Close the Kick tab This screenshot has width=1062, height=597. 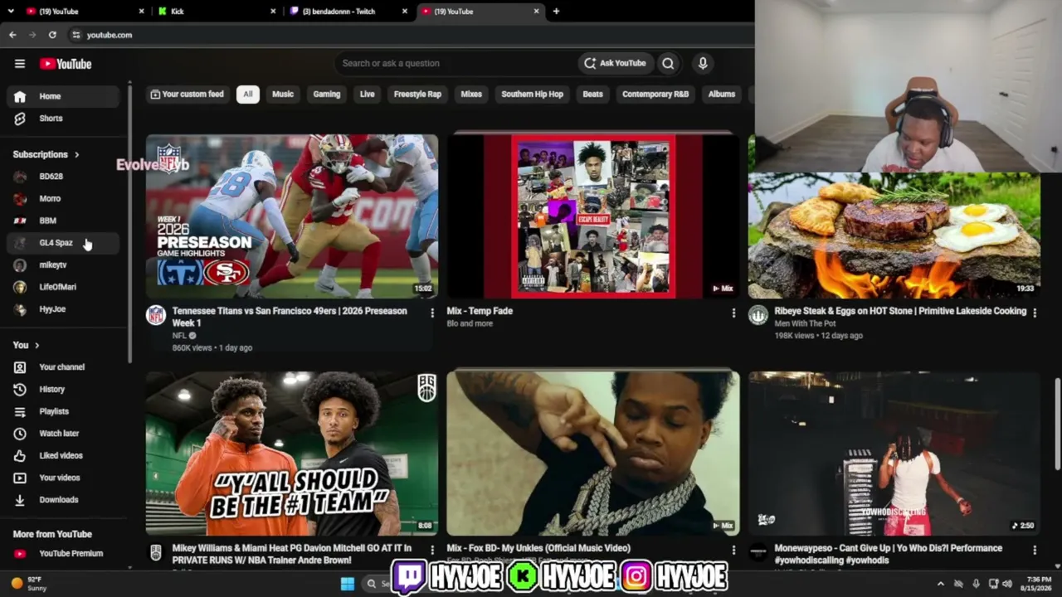(x=274, y=12)
